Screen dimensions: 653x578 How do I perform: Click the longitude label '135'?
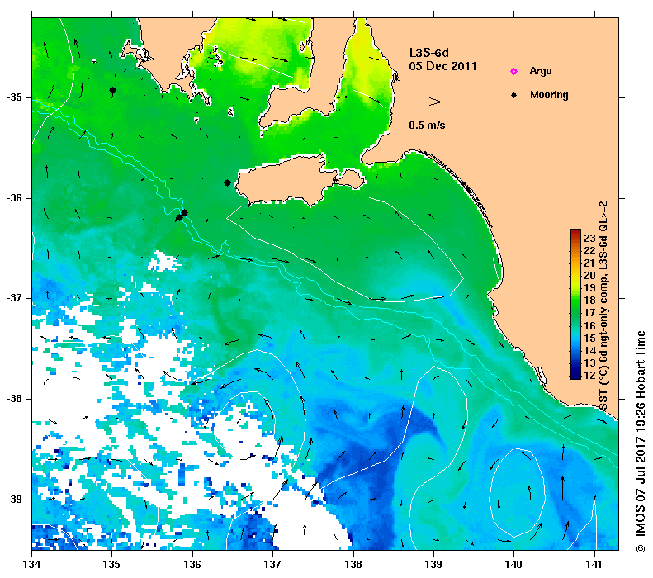point(111,565)
